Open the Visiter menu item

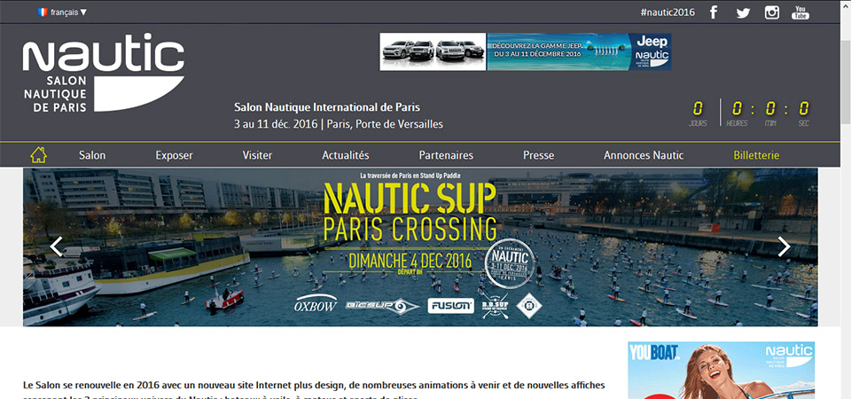pos(257,156)
